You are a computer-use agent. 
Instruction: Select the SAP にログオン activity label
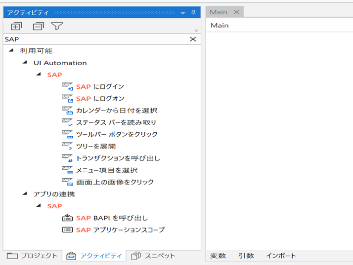[x=100, y=98]
